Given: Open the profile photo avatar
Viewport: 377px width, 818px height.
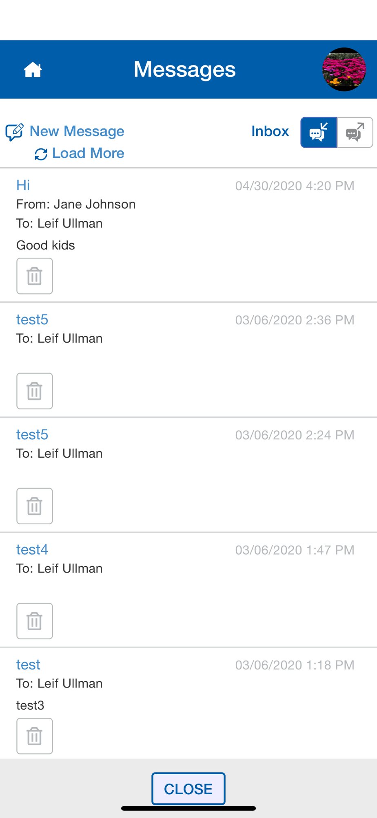Looking at the screenshot, I should pyautogui.click(x=344, y=70).
